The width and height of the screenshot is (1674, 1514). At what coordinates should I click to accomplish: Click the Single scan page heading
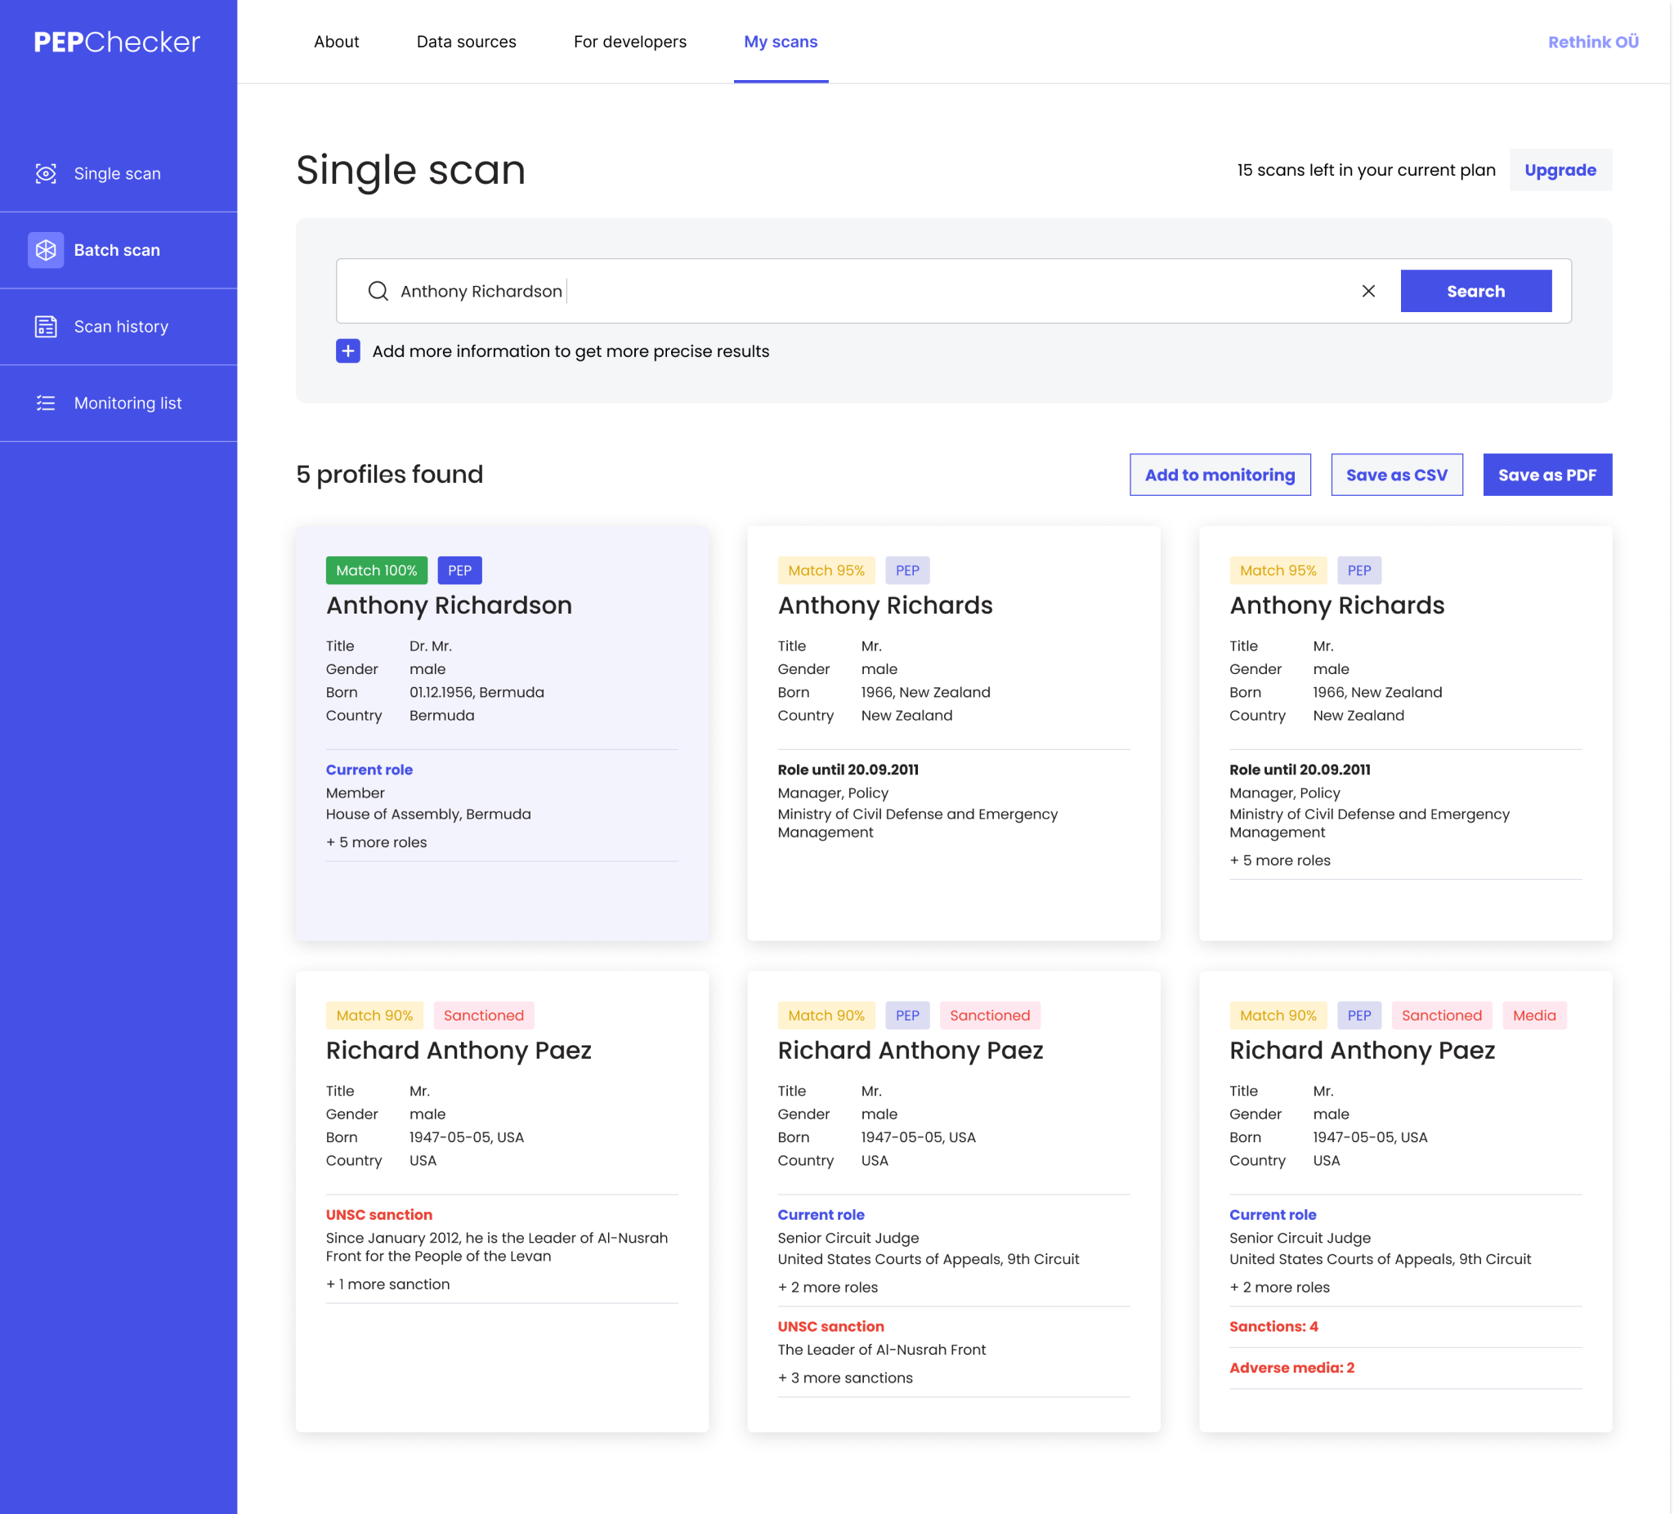(x=410, y=170)
